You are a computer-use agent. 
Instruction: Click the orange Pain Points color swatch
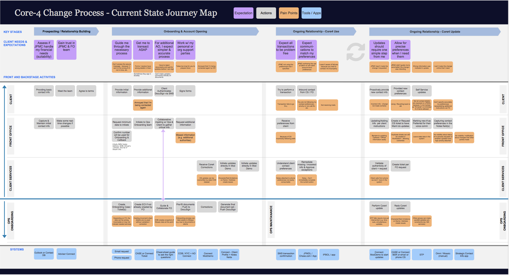pyautogui.click(x=288, y=13)
